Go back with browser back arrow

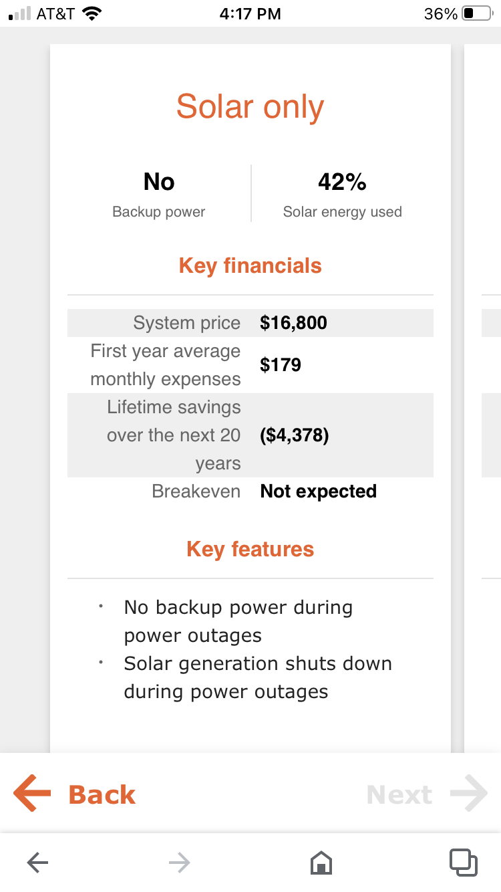point(37,863)
